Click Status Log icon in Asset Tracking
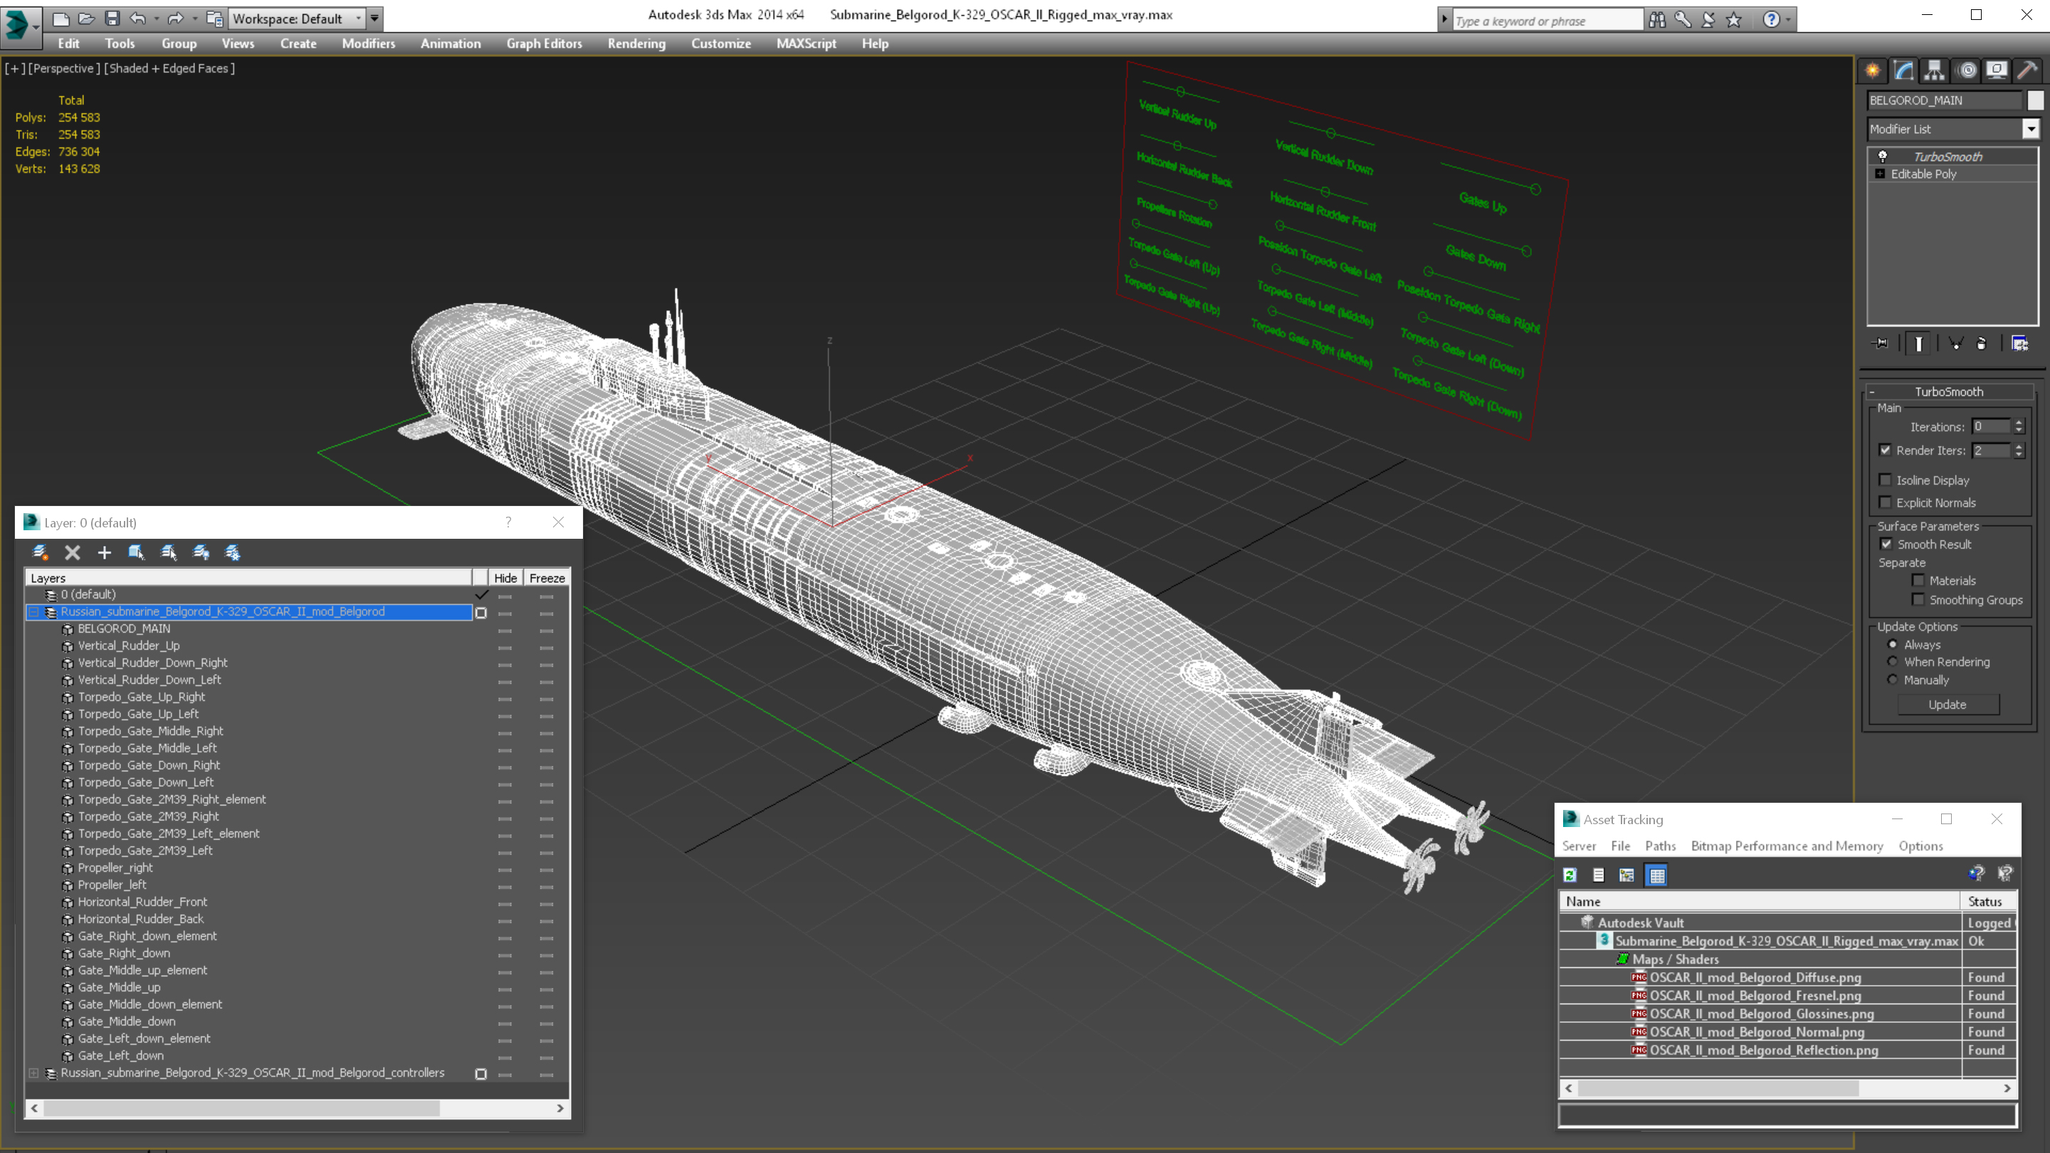This screenshot has width=2050, height=1153. pyautogui.click(x=1599, y=875)
